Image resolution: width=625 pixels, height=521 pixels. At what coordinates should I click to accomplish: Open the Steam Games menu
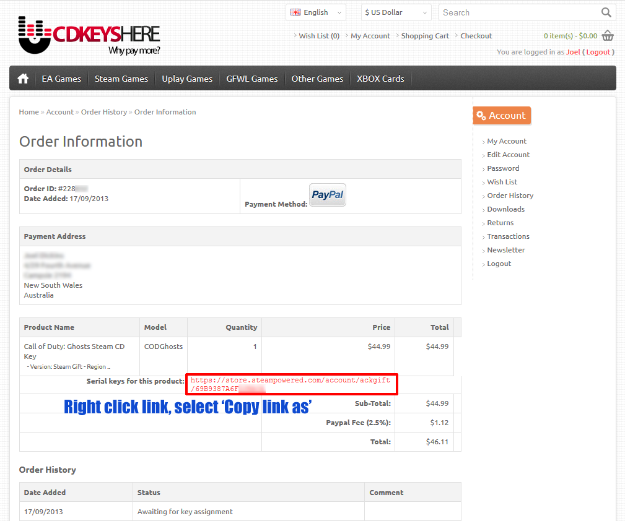coord(121,79)
